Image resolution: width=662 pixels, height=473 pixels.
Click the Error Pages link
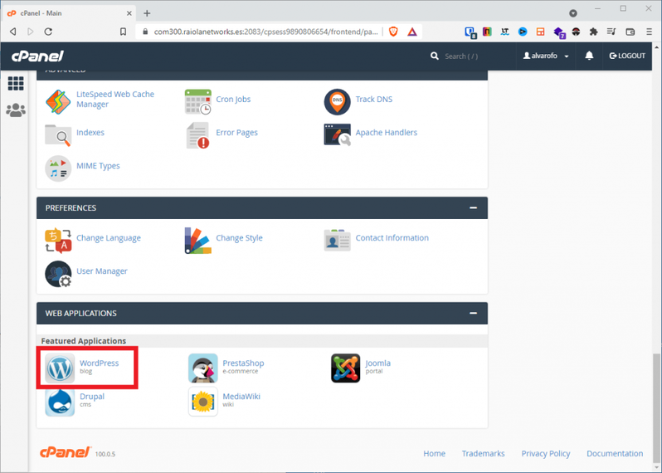click(x=237, y=133)
